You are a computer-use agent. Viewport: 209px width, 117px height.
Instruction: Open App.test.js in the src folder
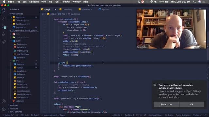pos(22,71)
